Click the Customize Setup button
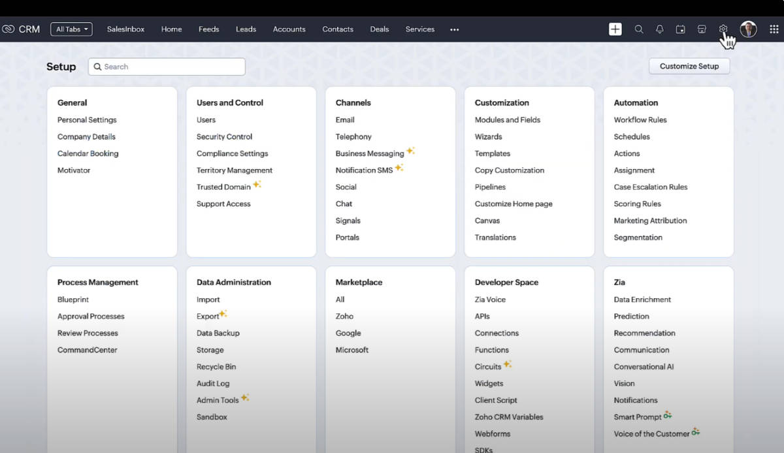This screenshot has height=453, width=784. 689,66
